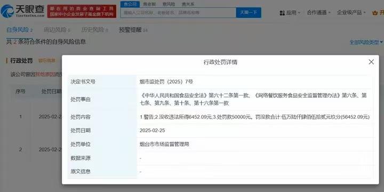Click the 天眼查 logo
This screenshot has height=192, width=384.
[22, 11]
